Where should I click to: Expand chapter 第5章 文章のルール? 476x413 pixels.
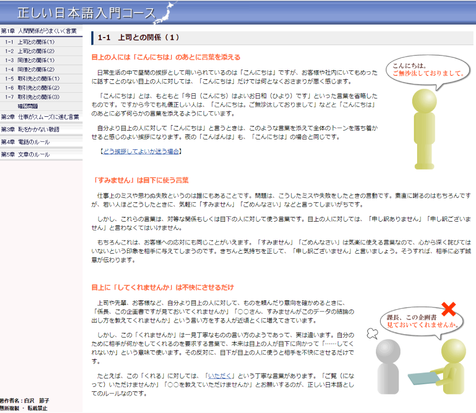[x=41, y=154]
